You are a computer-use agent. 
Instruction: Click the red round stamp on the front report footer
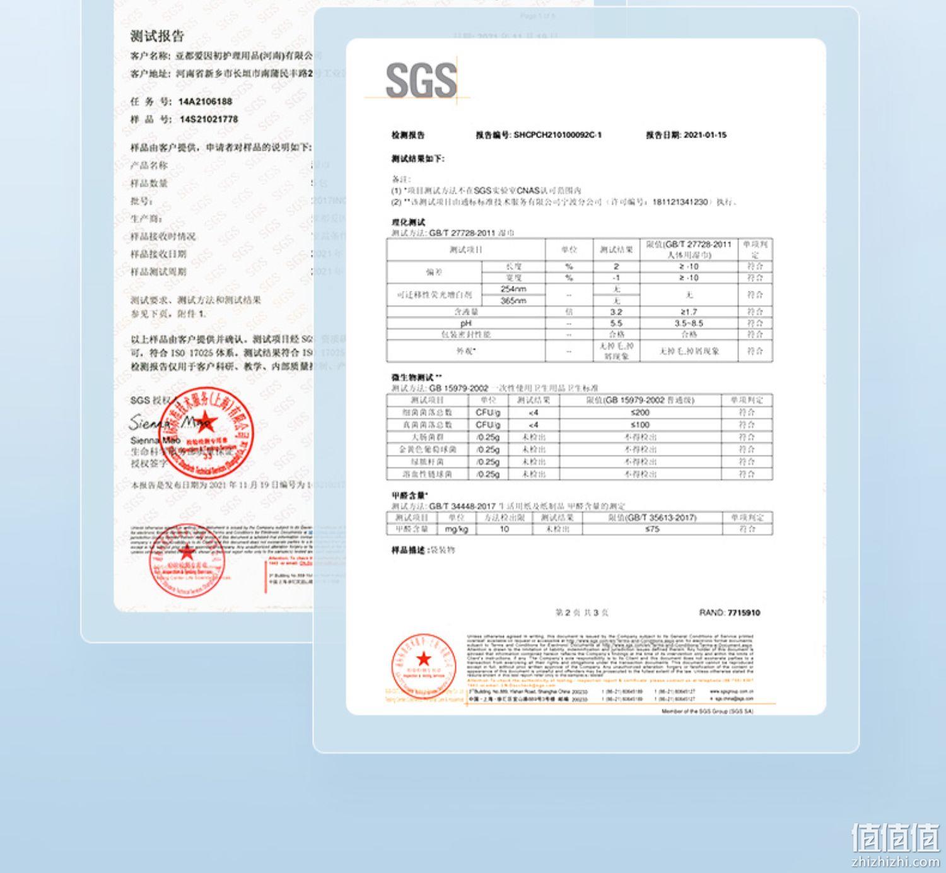click(x=424, y=666)
